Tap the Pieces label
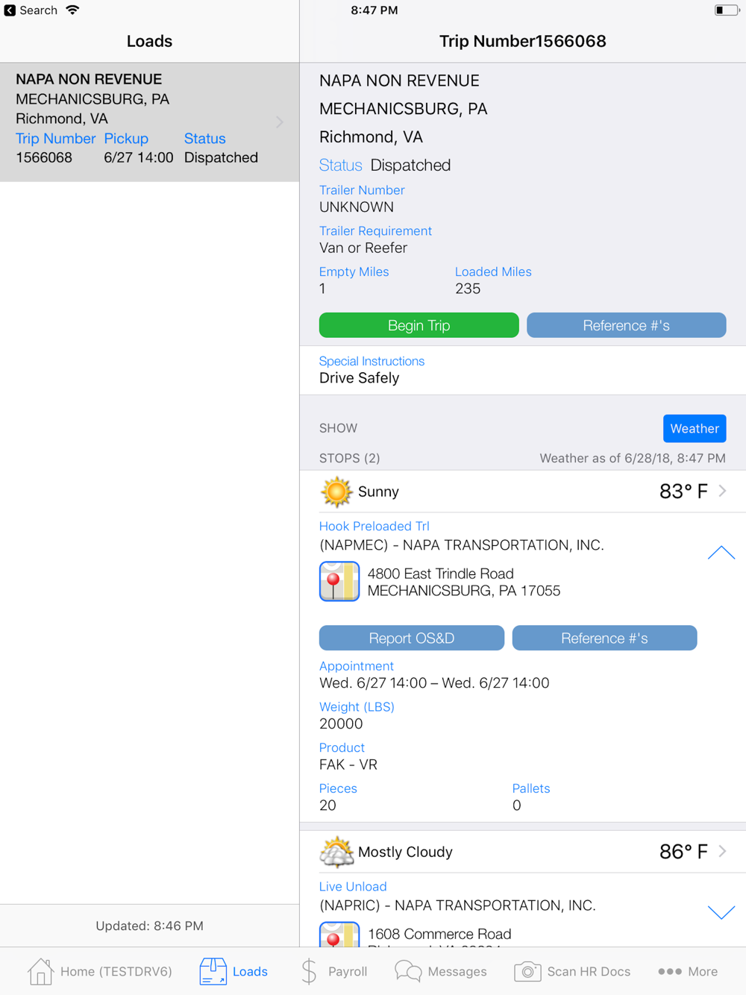This screenshot has height=995, width=746. pyautogui.click(x=338, y=788)
